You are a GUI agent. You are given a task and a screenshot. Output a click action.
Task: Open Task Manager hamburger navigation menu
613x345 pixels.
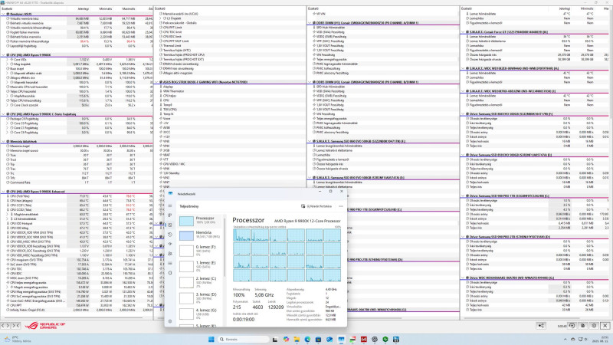click(170, 205)
